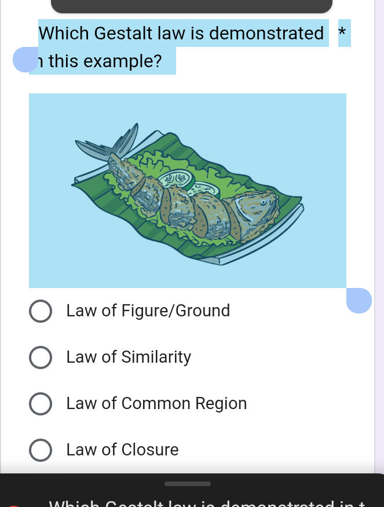Choose Law of Common Region answer
The width and height of the screenshot is (384, 507).
(41, 404)
